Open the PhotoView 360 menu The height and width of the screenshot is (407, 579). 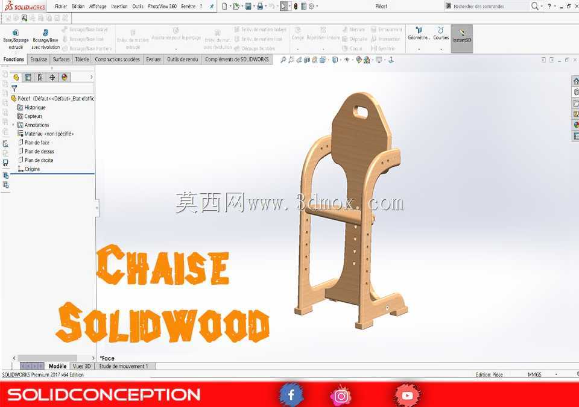(162, 6)
